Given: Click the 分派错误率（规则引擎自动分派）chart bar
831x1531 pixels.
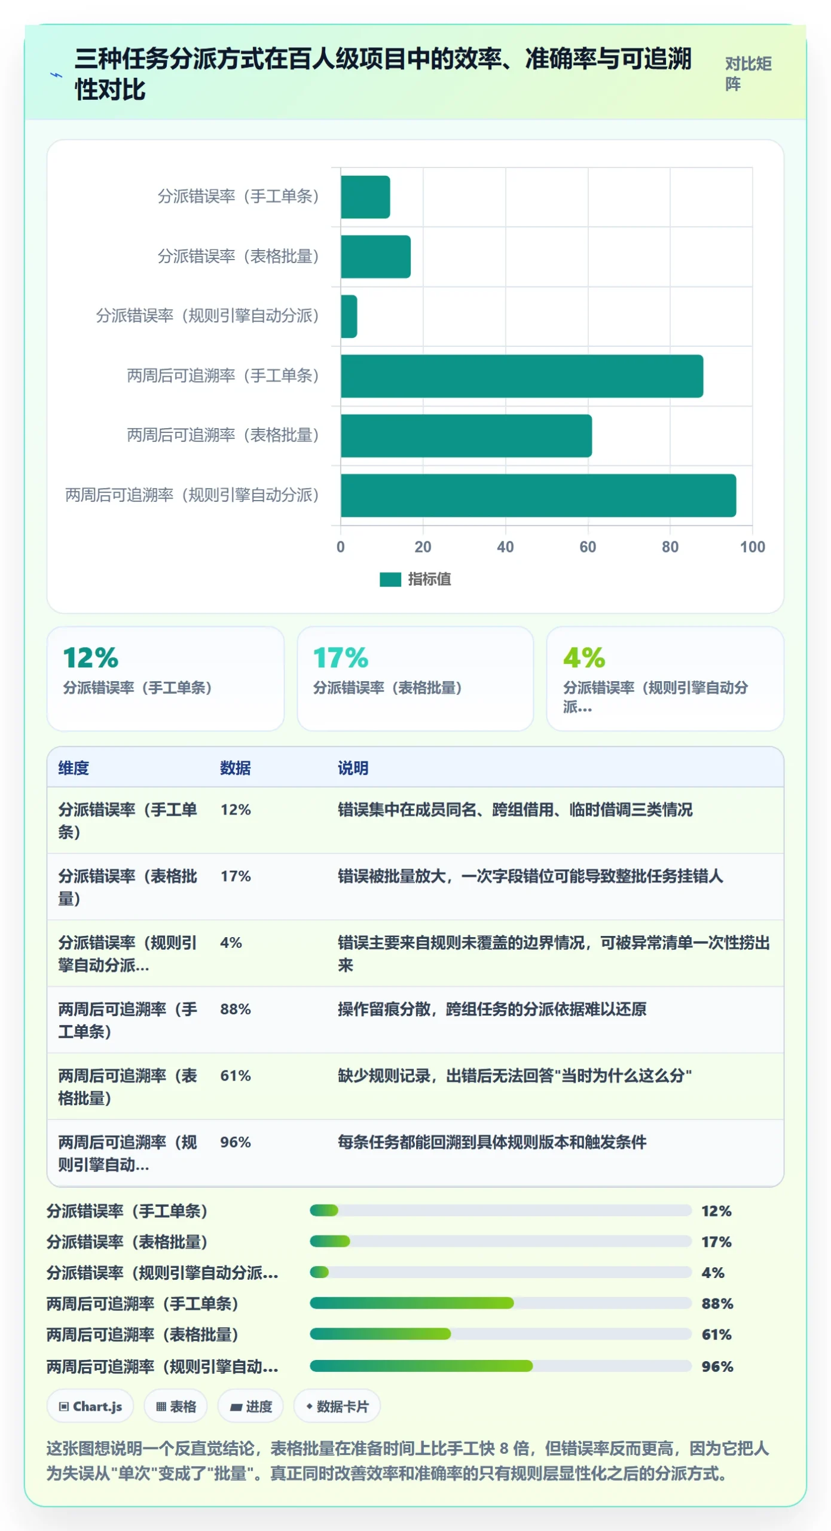Looking at the screenshot, I should pyautogui.click(x=349, y=316).
